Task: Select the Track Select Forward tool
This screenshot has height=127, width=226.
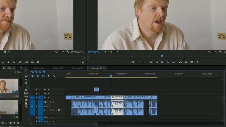Action: 26,73
